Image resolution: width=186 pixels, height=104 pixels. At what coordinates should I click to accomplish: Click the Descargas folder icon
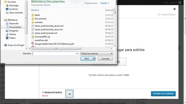pyautogui.click(x=7, y=5)
